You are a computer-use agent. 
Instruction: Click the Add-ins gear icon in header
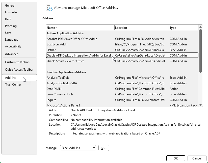click(49, 8)
